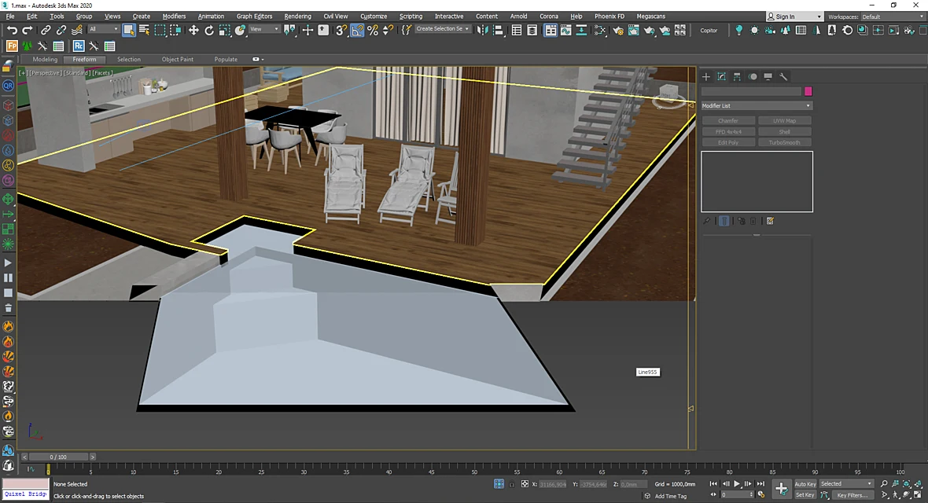Open the Phoenix FD menu
The width and height of the screenshot is (928, 503).
tap(609, 16)
